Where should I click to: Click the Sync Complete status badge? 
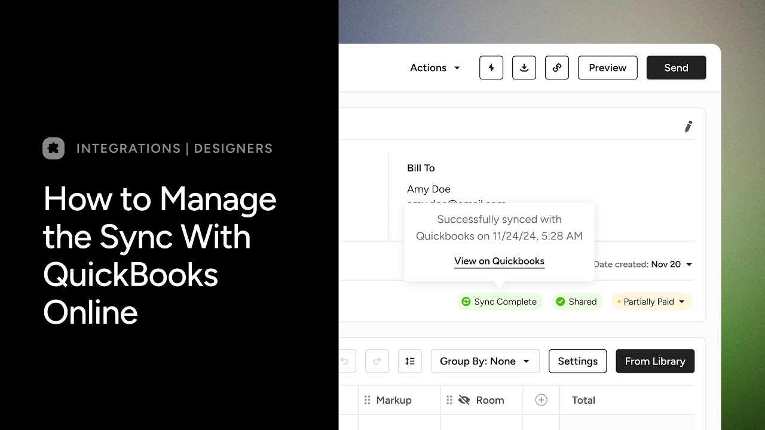(x=500, y=302)
